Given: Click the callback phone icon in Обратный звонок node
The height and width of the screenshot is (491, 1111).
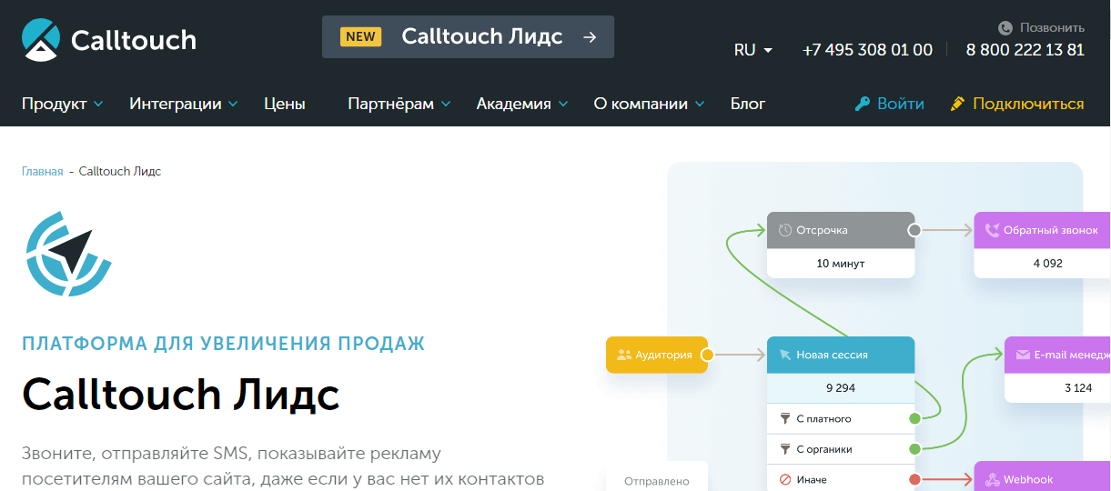Looking at the screenshot, I should click(x=992, y=231).
